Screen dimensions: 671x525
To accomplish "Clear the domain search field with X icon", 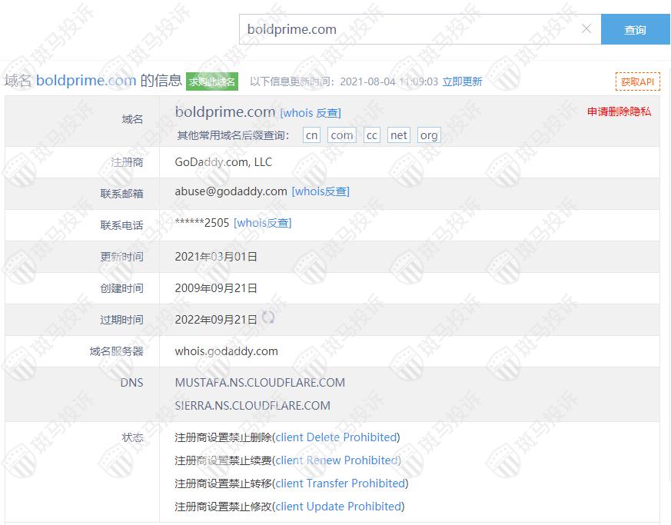I will (586, 29).
